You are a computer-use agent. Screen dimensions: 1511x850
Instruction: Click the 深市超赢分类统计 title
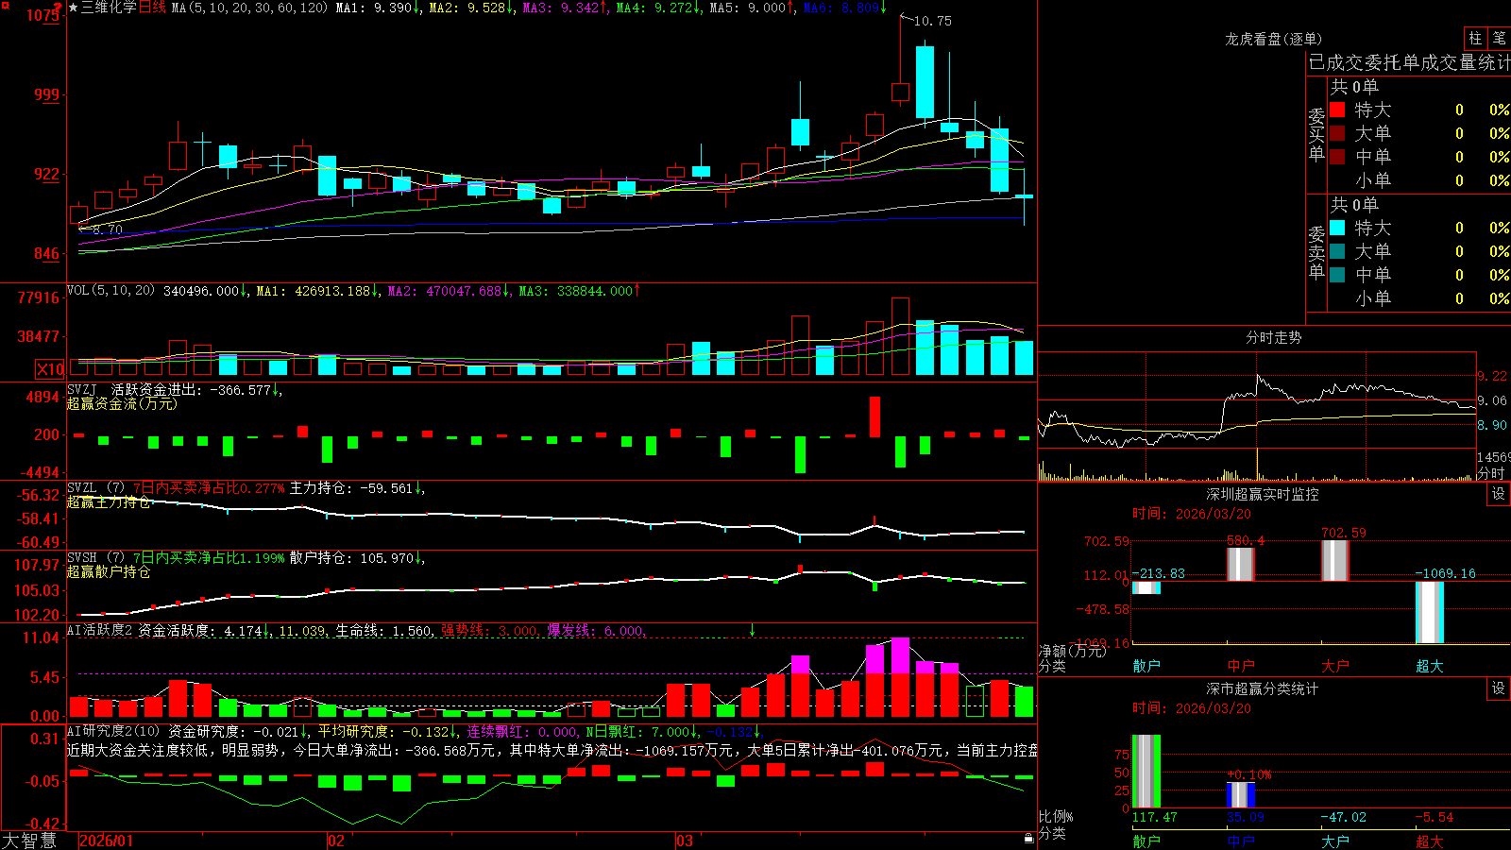1263,688
